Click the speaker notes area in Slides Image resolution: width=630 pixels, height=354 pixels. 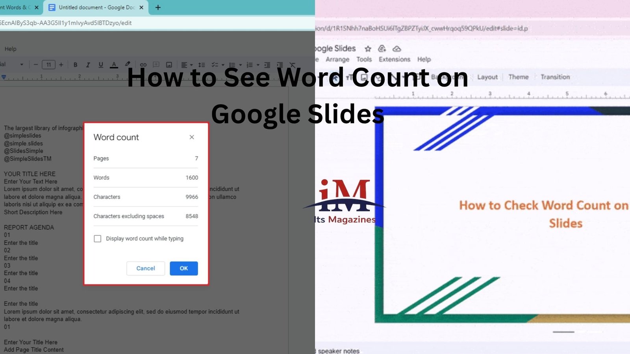coord(339,351)
